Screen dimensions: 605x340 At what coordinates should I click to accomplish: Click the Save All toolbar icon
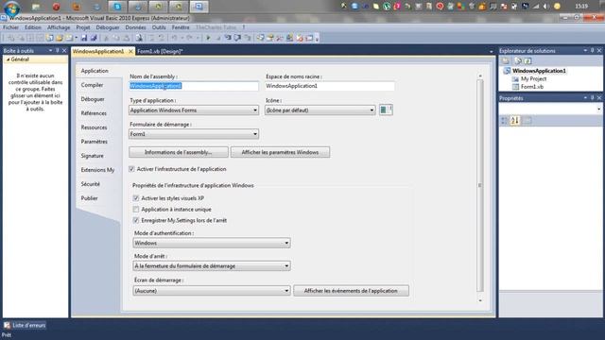pos(94,38)
